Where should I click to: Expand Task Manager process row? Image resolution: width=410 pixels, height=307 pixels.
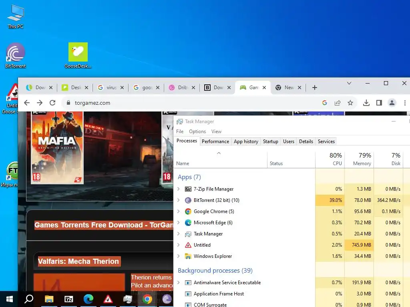(178, 233)
